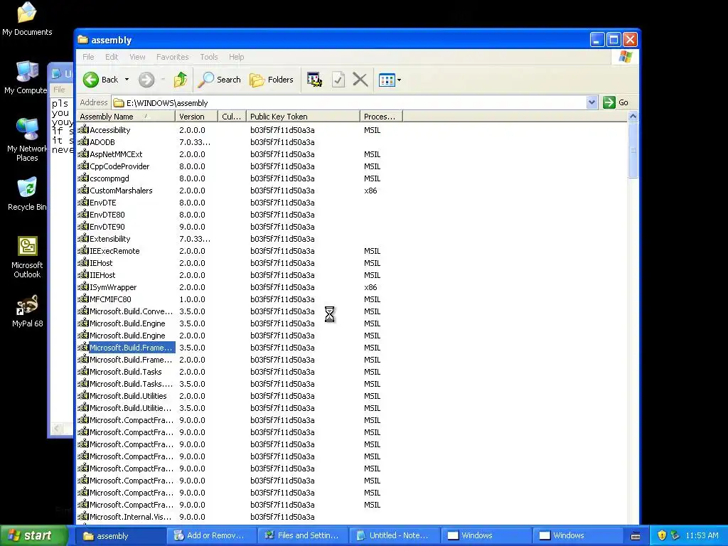Select the Extensibility assembly icon
728x546 pixels.
click(x=83, y=238)
